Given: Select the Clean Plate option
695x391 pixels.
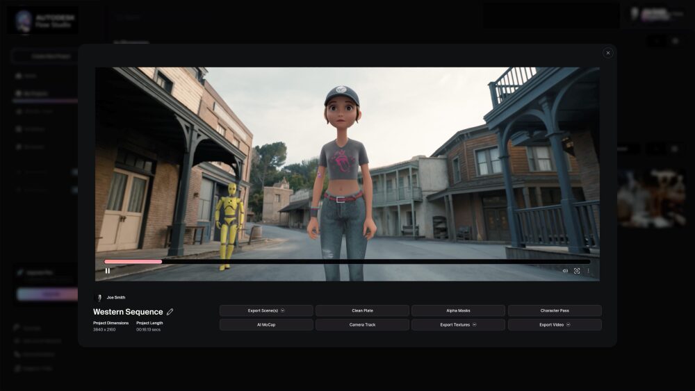Looking at the screenshot, I should 362,310.
